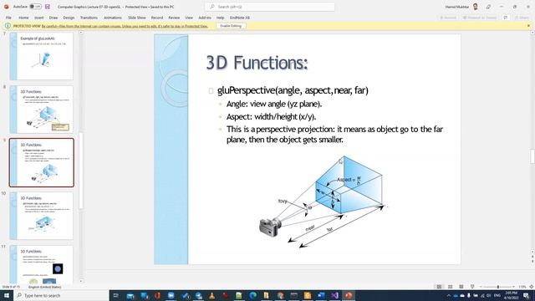The width and height of the screenshot is (535, 301).
Task: Open the Record ribbon tab
Action: pyautogui.click(x=157, y=18)
